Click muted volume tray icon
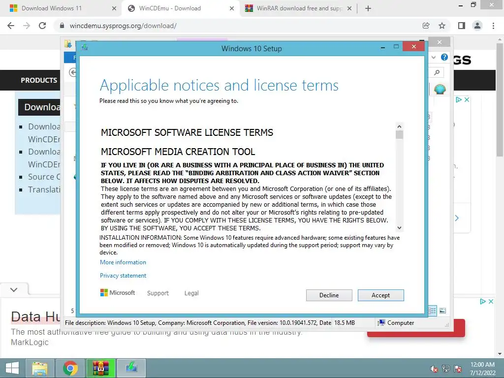The width and height of the screenshot is (504, 378). (x=434, y=369)
